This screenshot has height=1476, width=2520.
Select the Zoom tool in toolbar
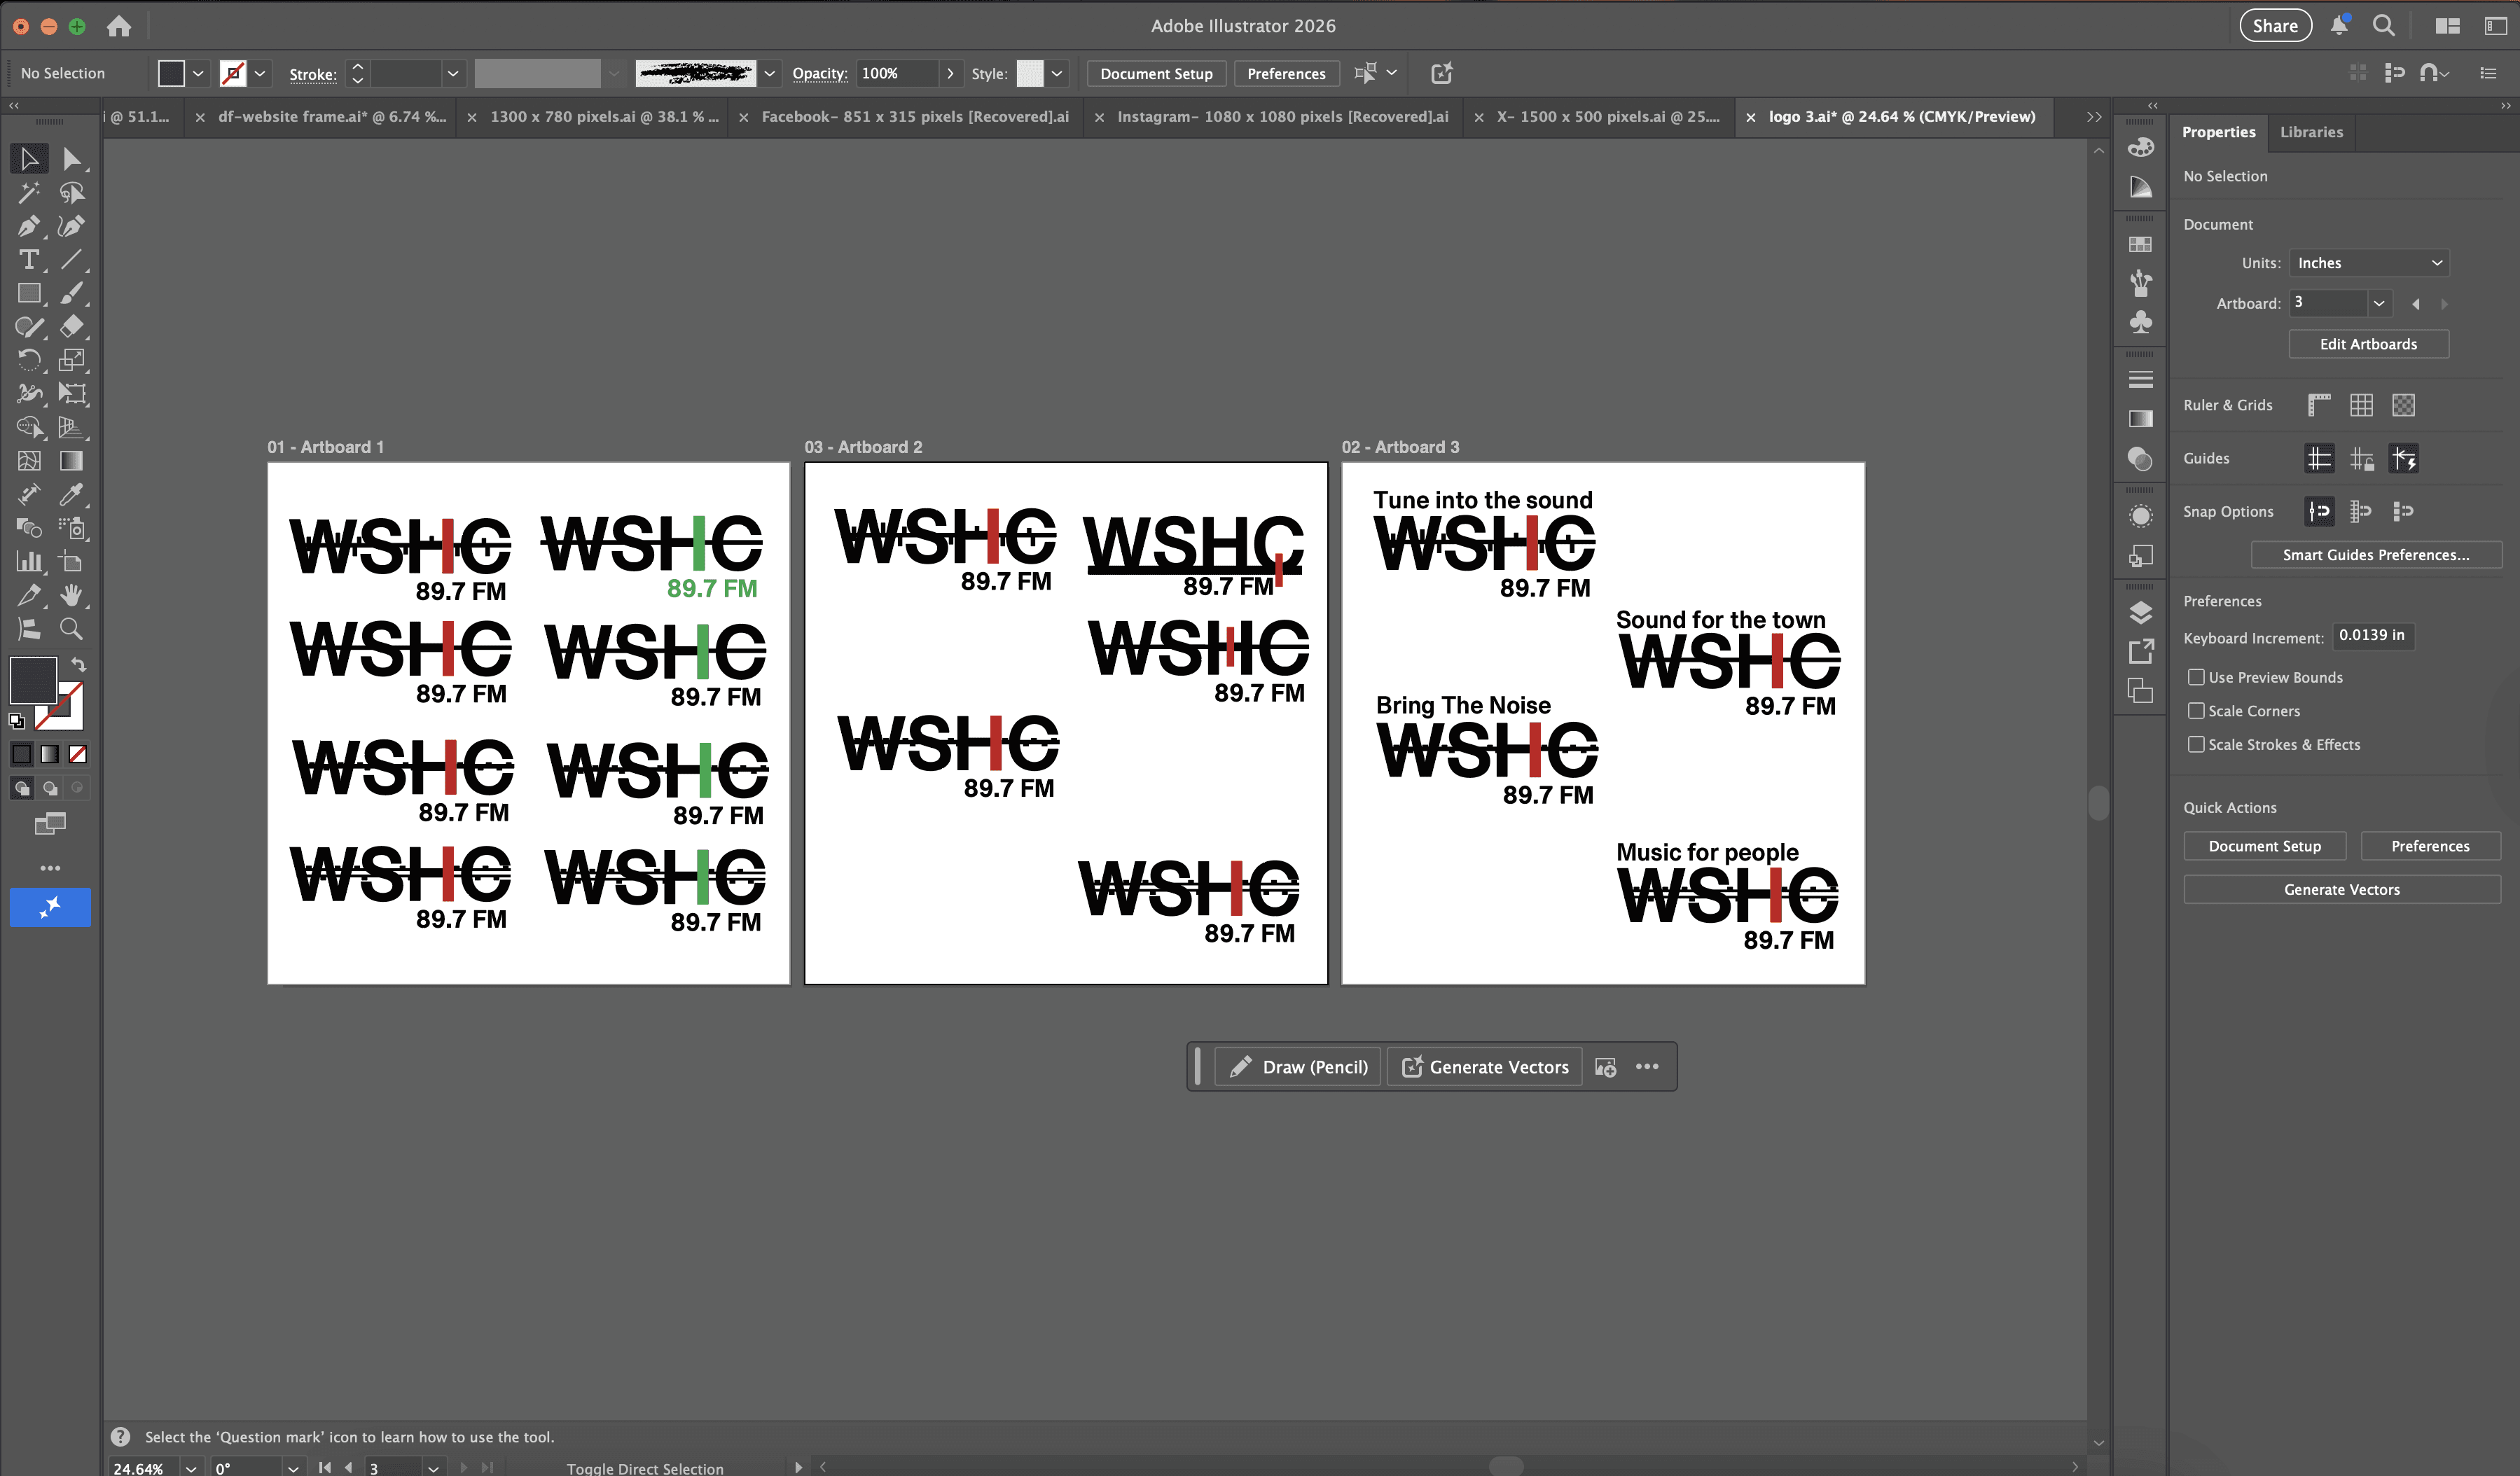(x=71, y=629)
